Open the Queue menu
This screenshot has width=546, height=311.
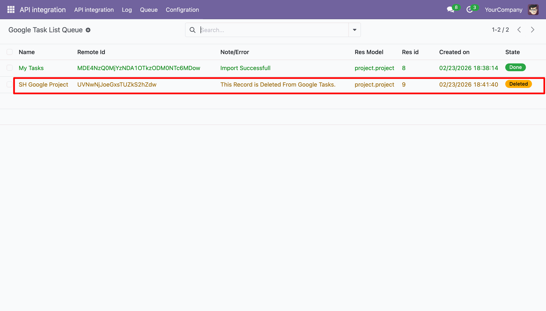click(149, 10)
